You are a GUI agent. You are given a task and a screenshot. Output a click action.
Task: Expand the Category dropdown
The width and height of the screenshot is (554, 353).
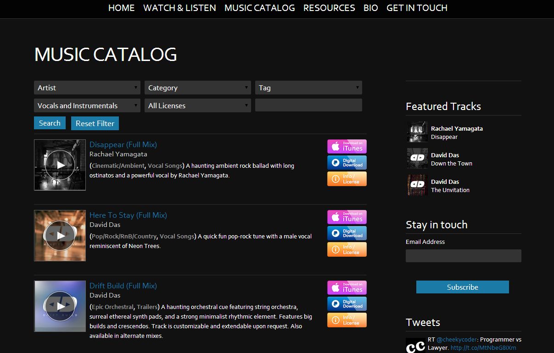tap(197, 88)
